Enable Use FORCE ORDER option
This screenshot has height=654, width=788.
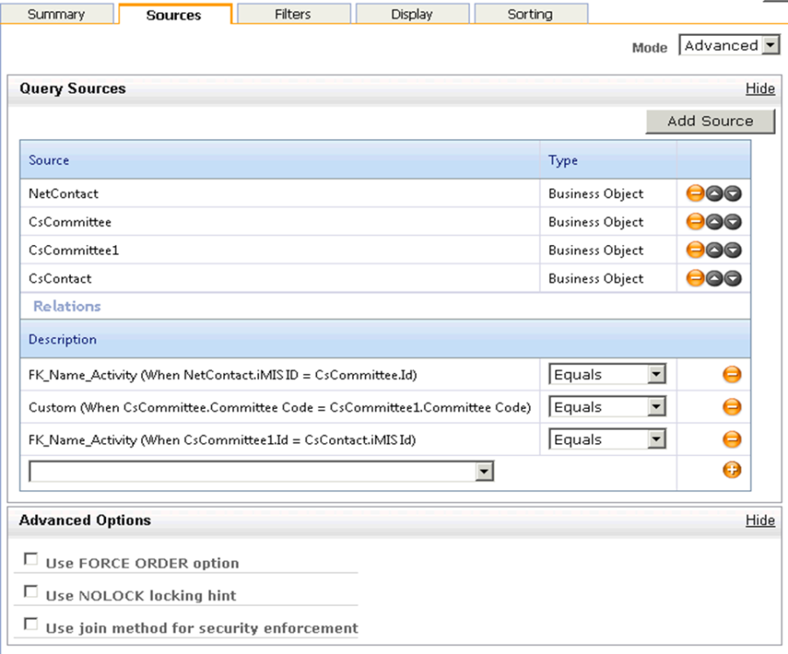click(x=32, y=559)
